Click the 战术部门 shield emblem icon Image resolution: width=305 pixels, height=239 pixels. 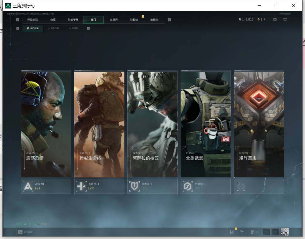pos(134,186)
